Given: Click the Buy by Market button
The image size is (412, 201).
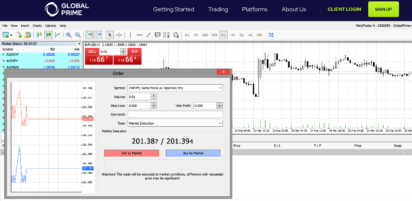Looking at the screenshot, I should click(x=193, y=153).
